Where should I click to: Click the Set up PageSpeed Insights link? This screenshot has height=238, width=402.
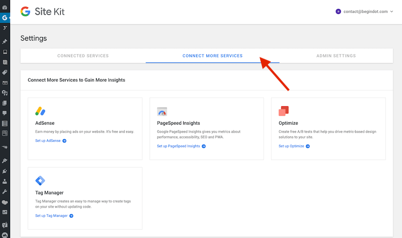click(178, 146)
